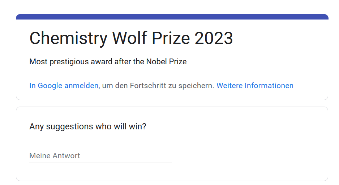Image resolution: width=339 pixels, height=185 pixels.
Task: Click the form title "Chemistry Wolf Prize 2023"
Action: tap(131, 38)
